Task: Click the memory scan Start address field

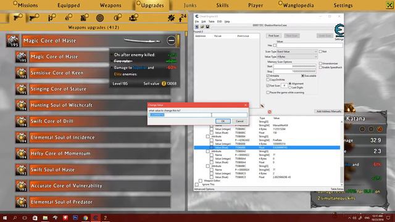Action: tap(295, 67)
